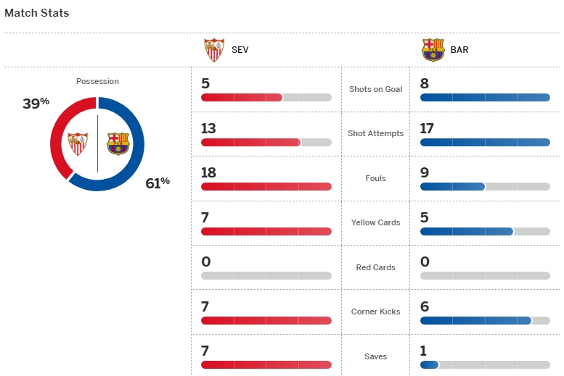Click Barcelona's Saves progress bar

pyautogui.click(x=485, y=364)
